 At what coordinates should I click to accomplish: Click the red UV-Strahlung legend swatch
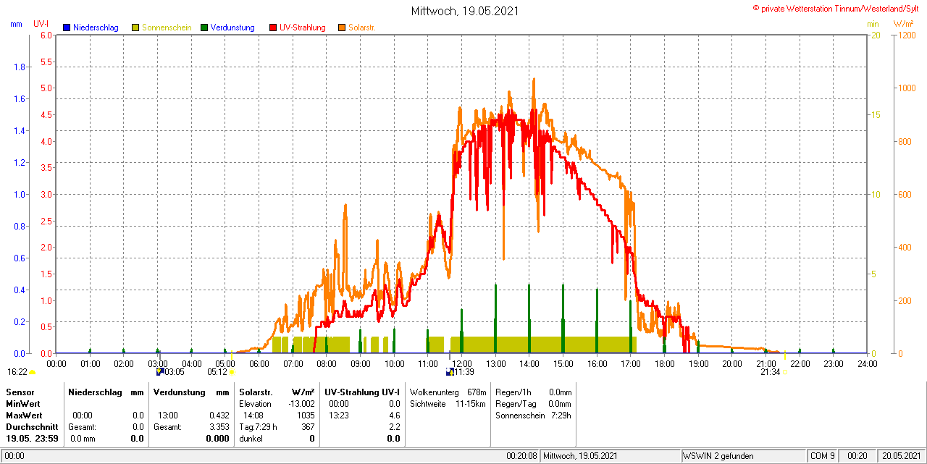coord(273,28)
